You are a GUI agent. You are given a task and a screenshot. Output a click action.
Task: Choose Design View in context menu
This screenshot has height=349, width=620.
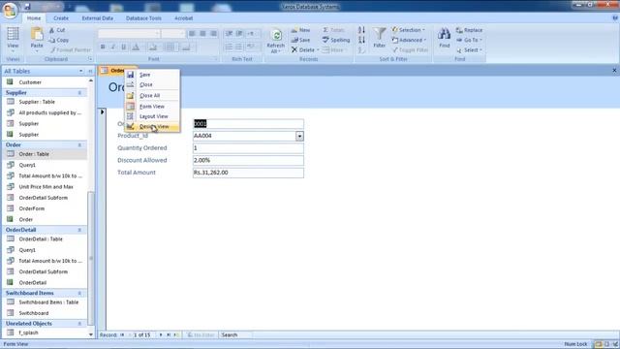152,127
